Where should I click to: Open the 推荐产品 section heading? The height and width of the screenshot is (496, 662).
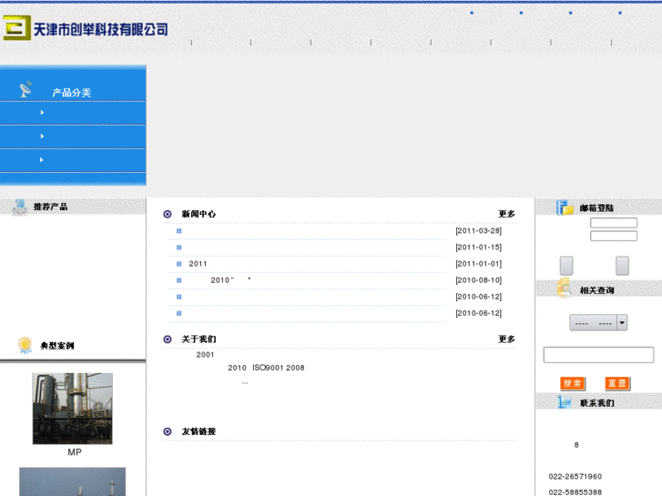pos(51,207)
